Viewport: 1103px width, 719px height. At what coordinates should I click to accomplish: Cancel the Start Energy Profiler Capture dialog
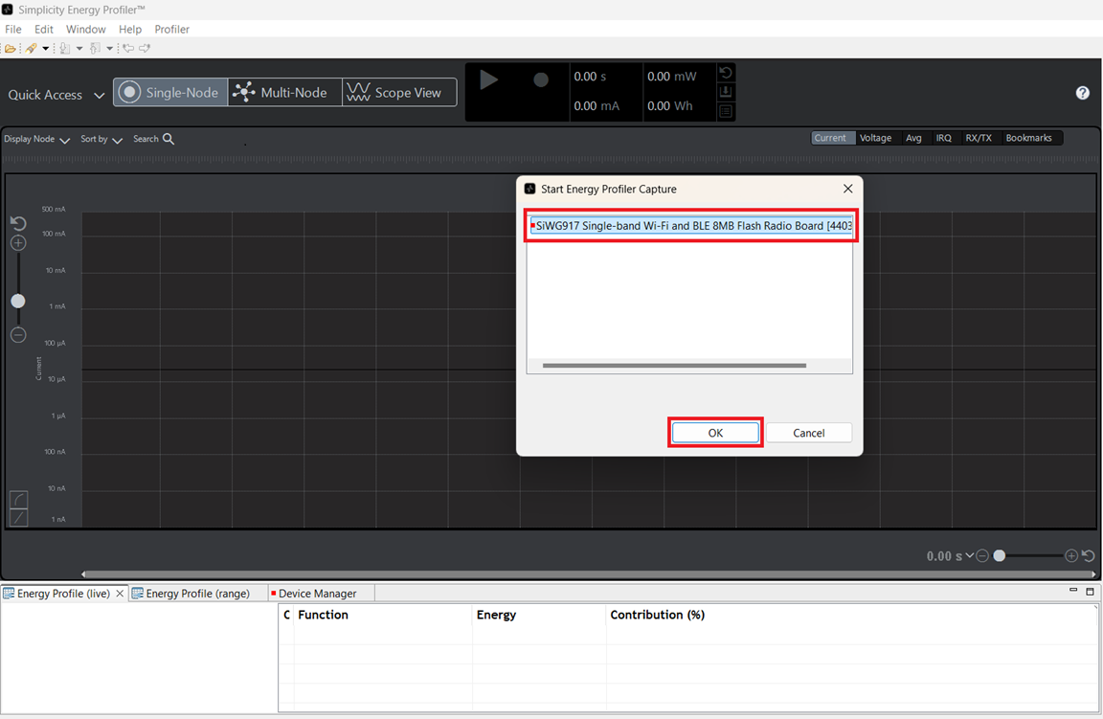point(809,432)
